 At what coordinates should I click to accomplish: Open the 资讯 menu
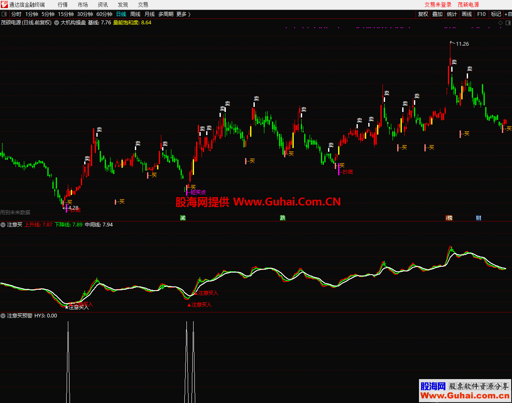103,5
